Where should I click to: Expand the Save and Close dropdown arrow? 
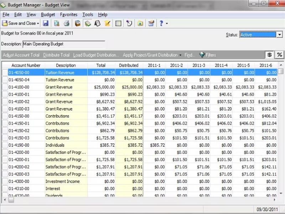click(x=38, y=23)
